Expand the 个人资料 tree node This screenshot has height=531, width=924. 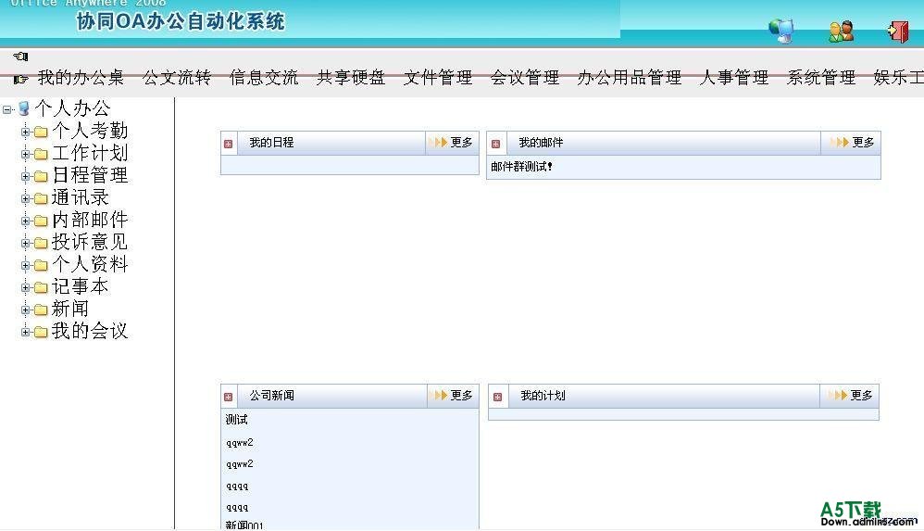25,265
